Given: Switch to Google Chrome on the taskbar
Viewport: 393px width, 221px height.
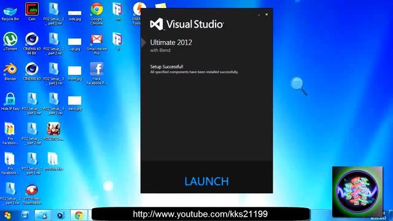Looking at the screenshot, I should coord(79,215).
